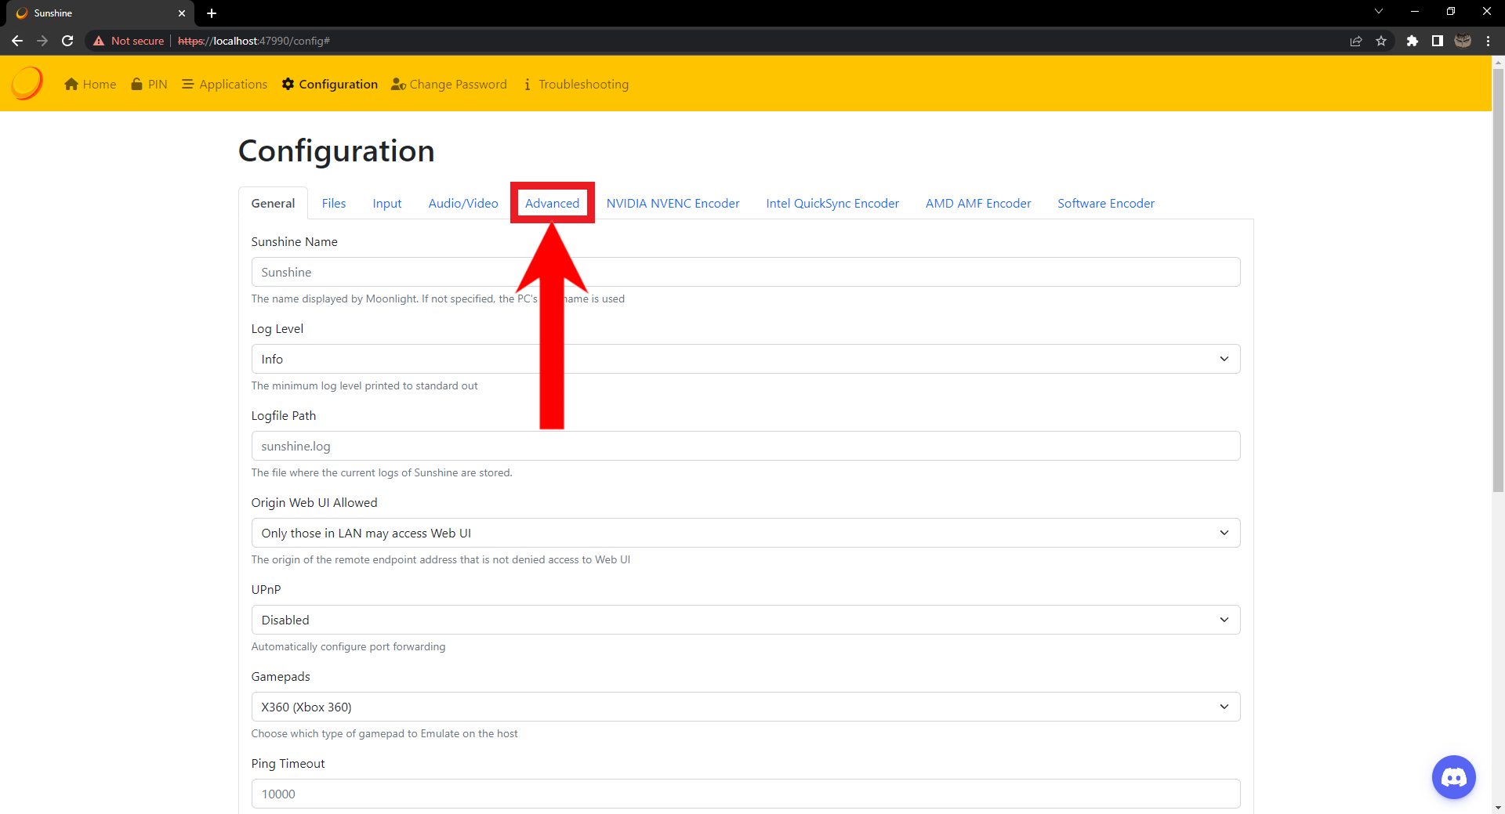Navigate to Home page

click(90, 84)
